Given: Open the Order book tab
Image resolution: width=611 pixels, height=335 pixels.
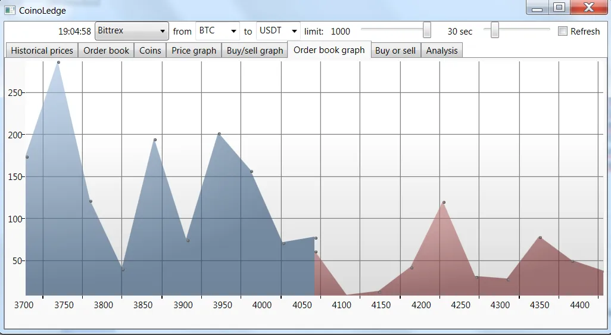Looking at the screenshot, I should (106, 50).
